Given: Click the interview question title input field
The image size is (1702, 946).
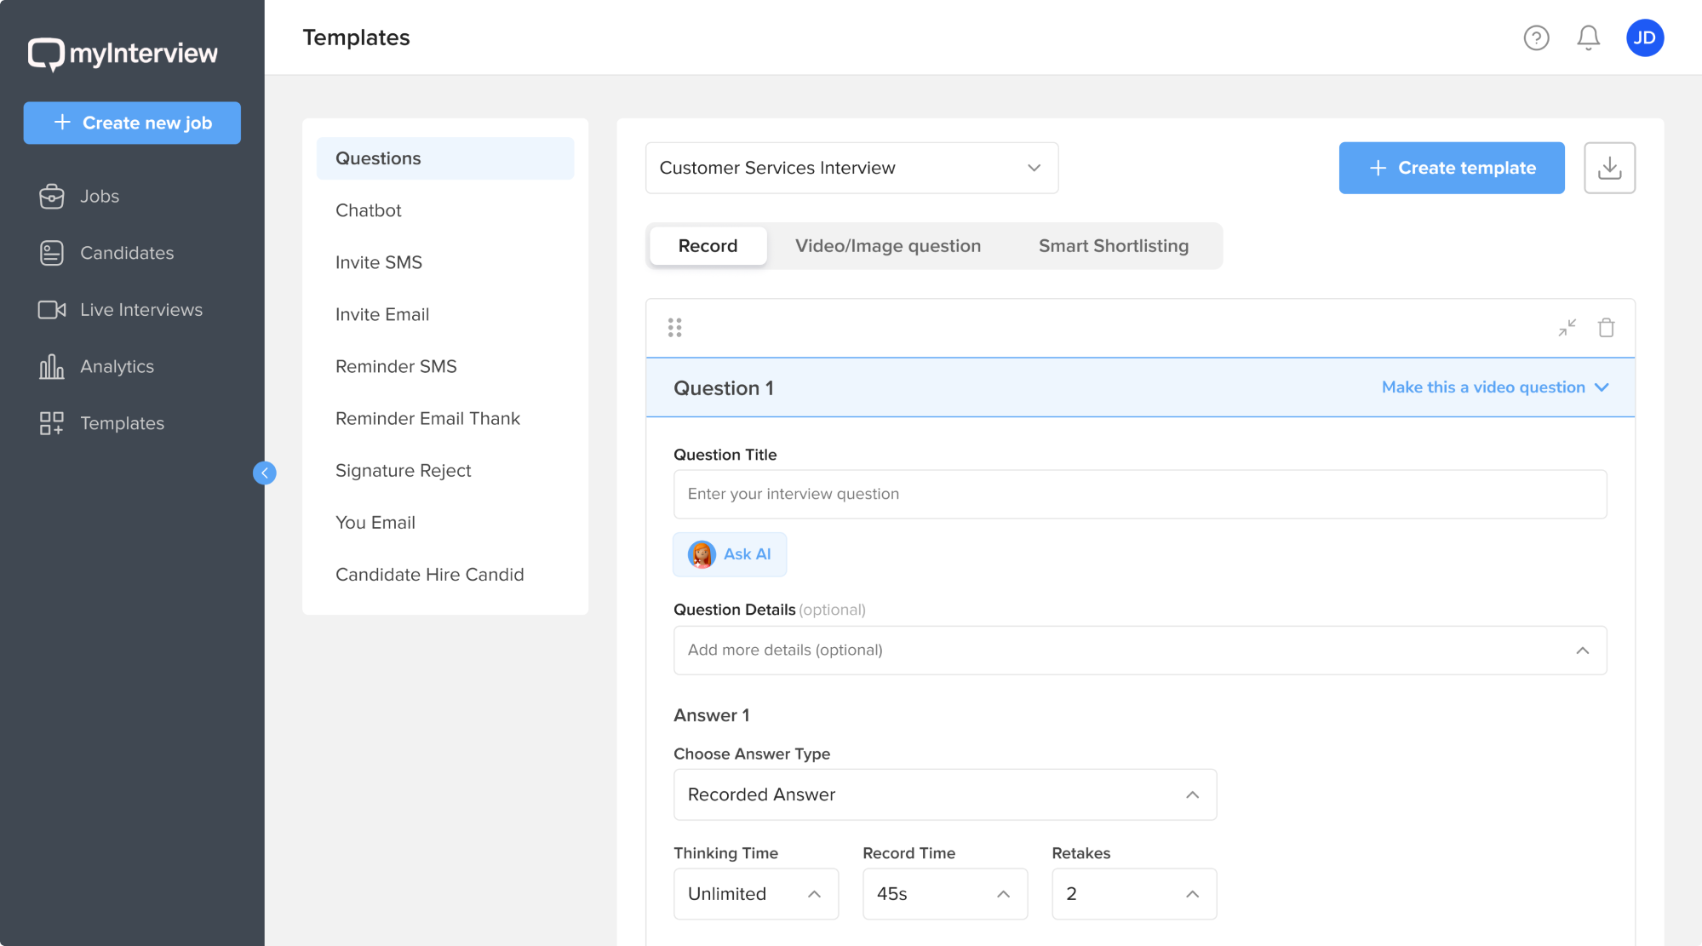Looking at the screenshot, I should click(x=1139, y=494).
